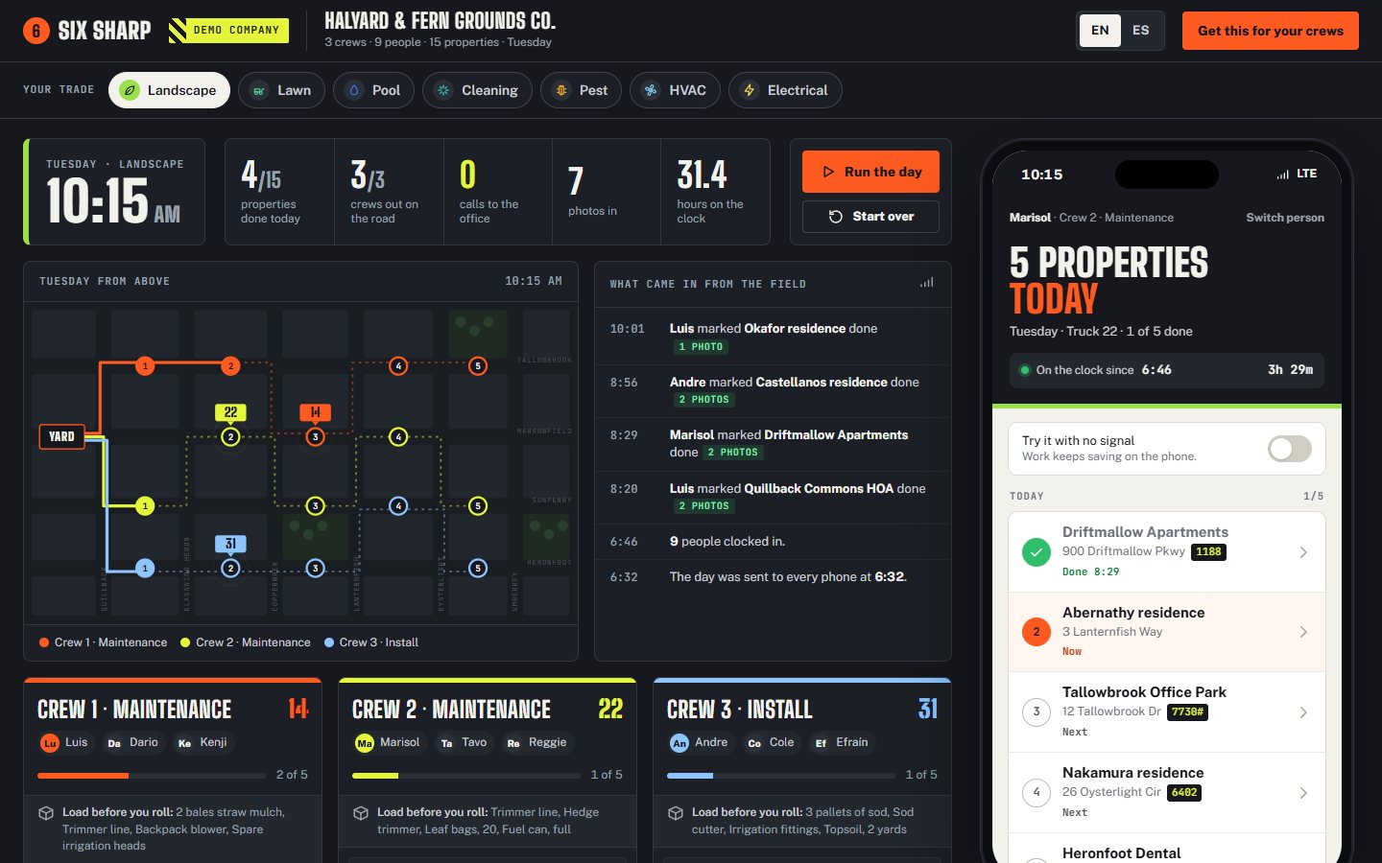The width and height of the screenshot is (1382, 863).
Task: Select the Pool trade tab
Action: click(373, 90)
